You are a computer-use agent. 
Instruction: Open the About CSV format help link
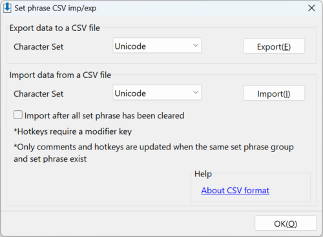[x=235, y=191]
